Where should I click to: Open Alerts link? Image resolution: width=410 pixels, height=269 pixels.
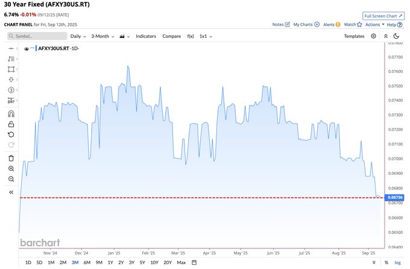click(x=332, y=24)
